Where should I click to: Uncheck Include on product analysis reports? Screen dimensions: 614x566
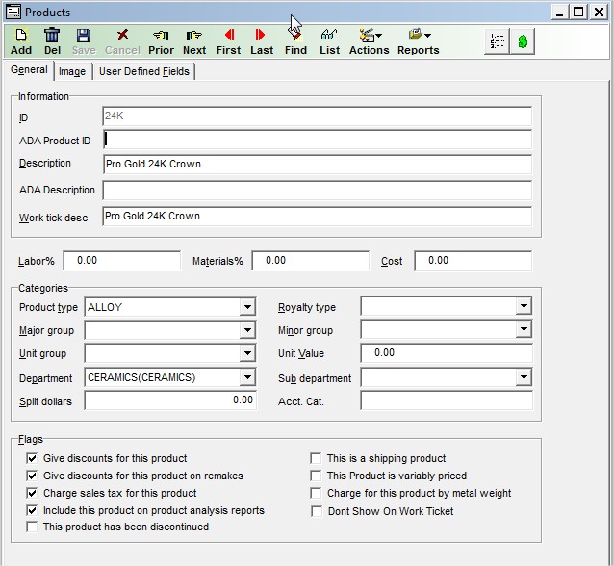coord(32,510)
